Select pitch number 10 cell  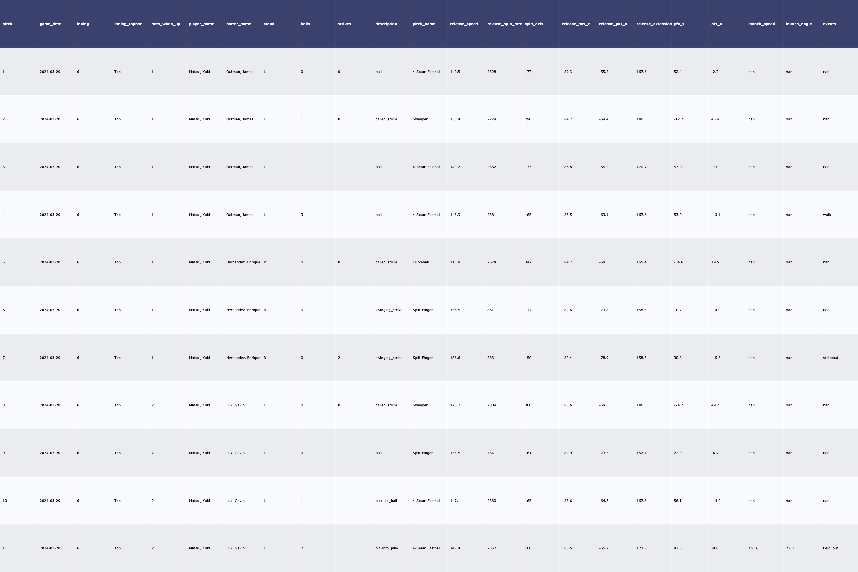tap(5, 501)
